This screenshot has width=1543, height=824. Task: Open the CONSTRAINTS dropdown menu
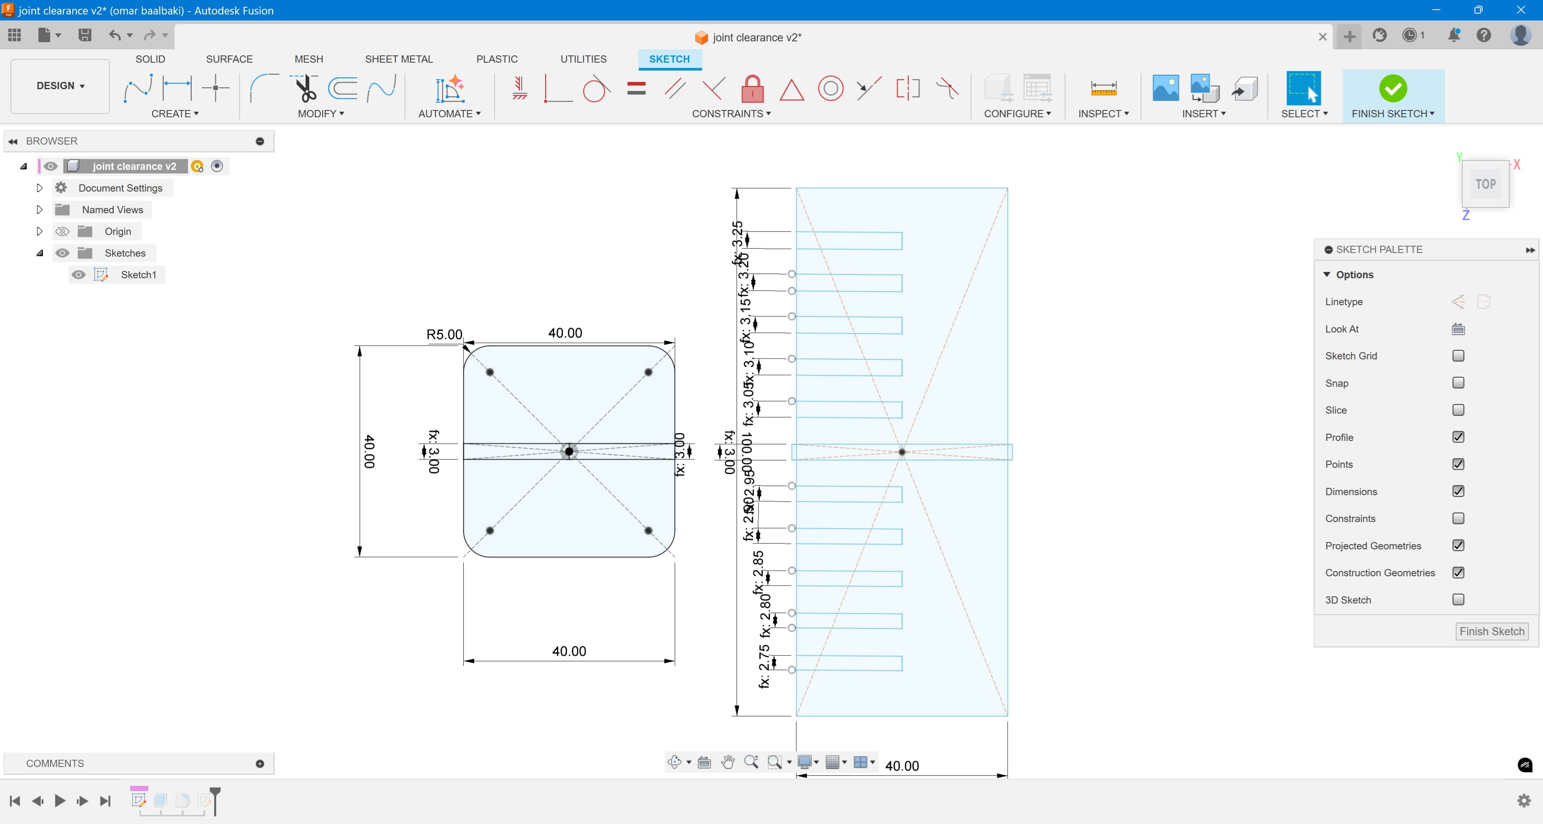point(731,114)
